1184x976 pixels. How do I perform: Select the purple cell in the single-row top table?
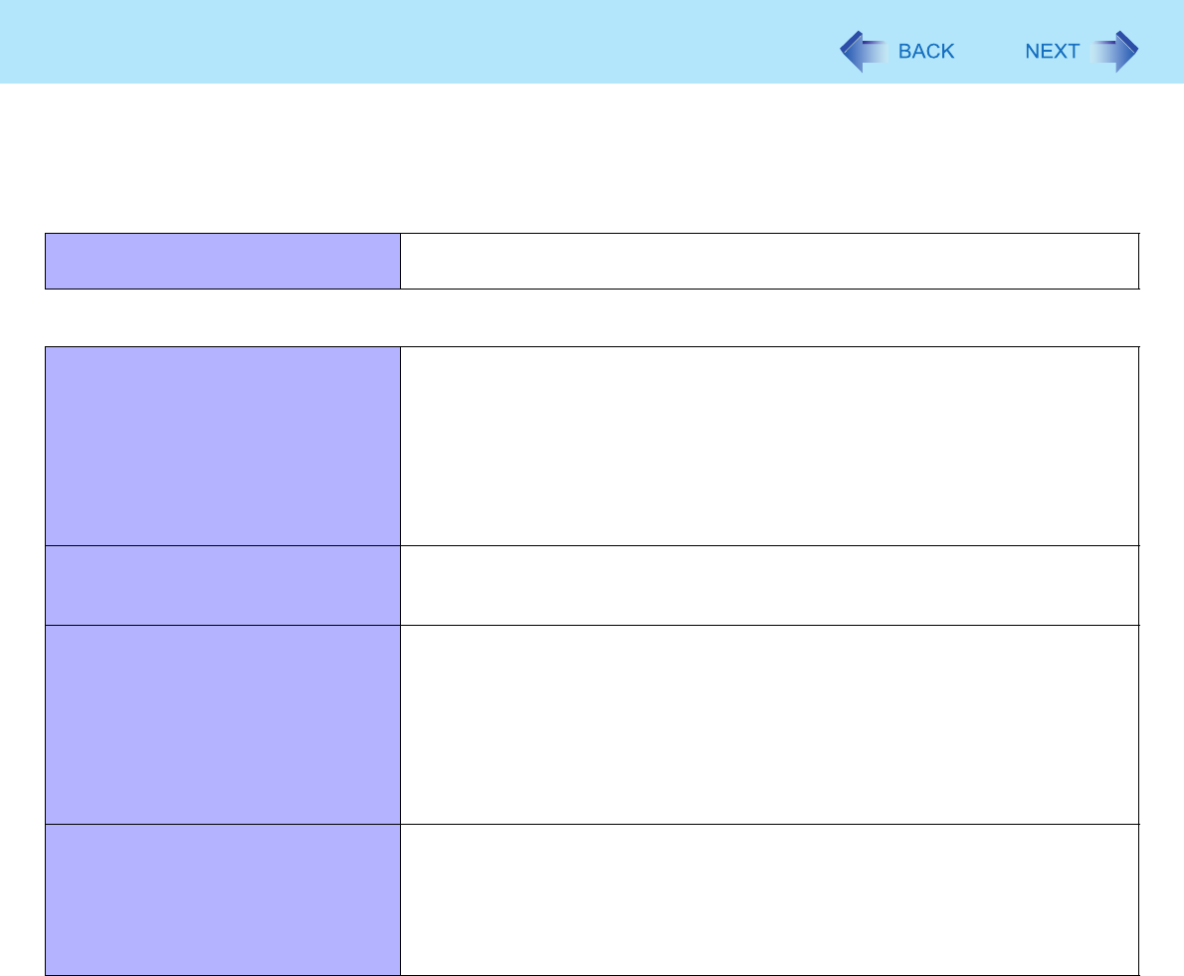223,262
